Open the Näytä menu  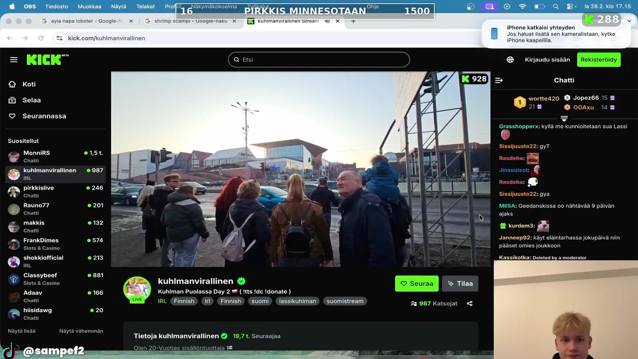click(119, 6)
